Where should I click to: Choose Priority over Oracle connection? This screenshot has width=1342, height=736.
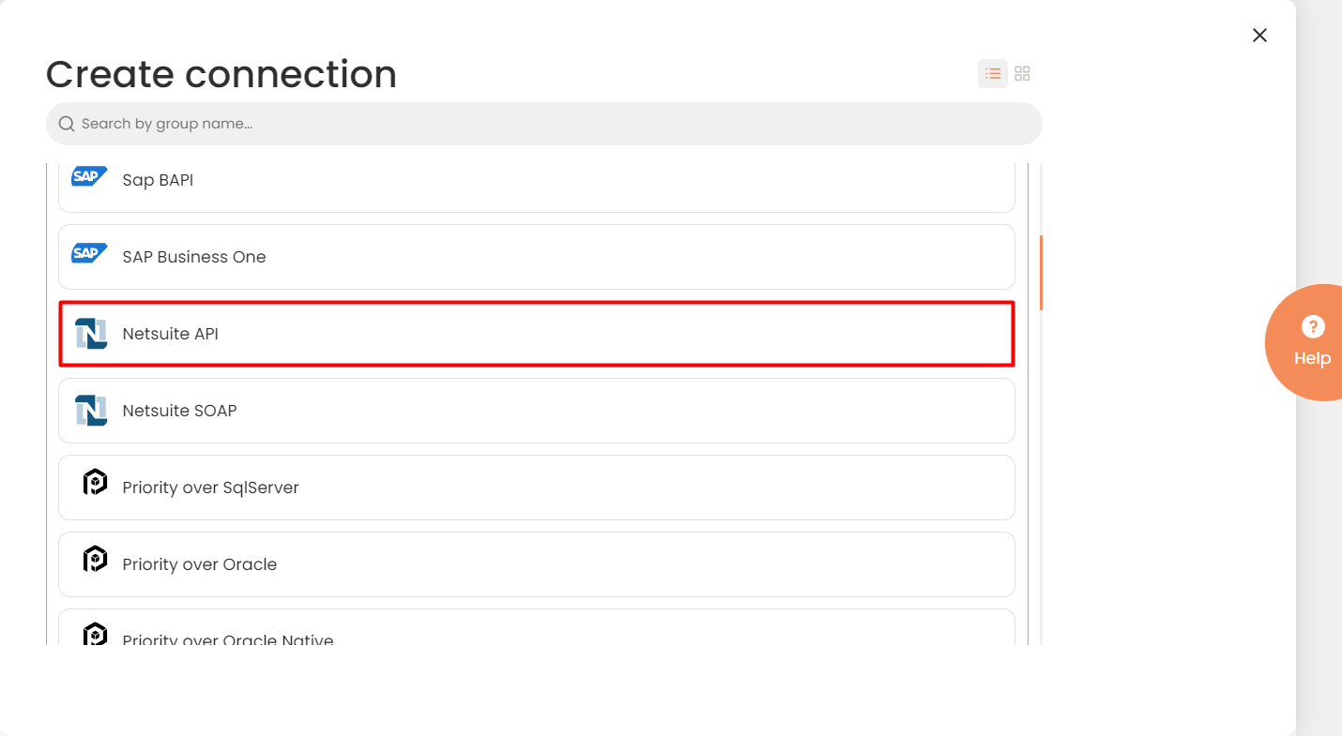(x=537, y=564)
